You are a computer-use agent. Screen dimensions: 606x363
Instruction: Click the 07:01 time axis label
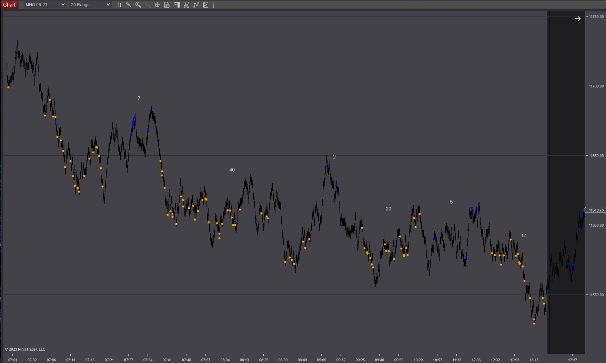13,360
